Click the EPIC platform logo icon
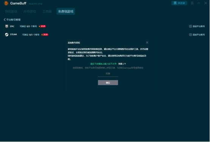 click(x=6, y=26)
